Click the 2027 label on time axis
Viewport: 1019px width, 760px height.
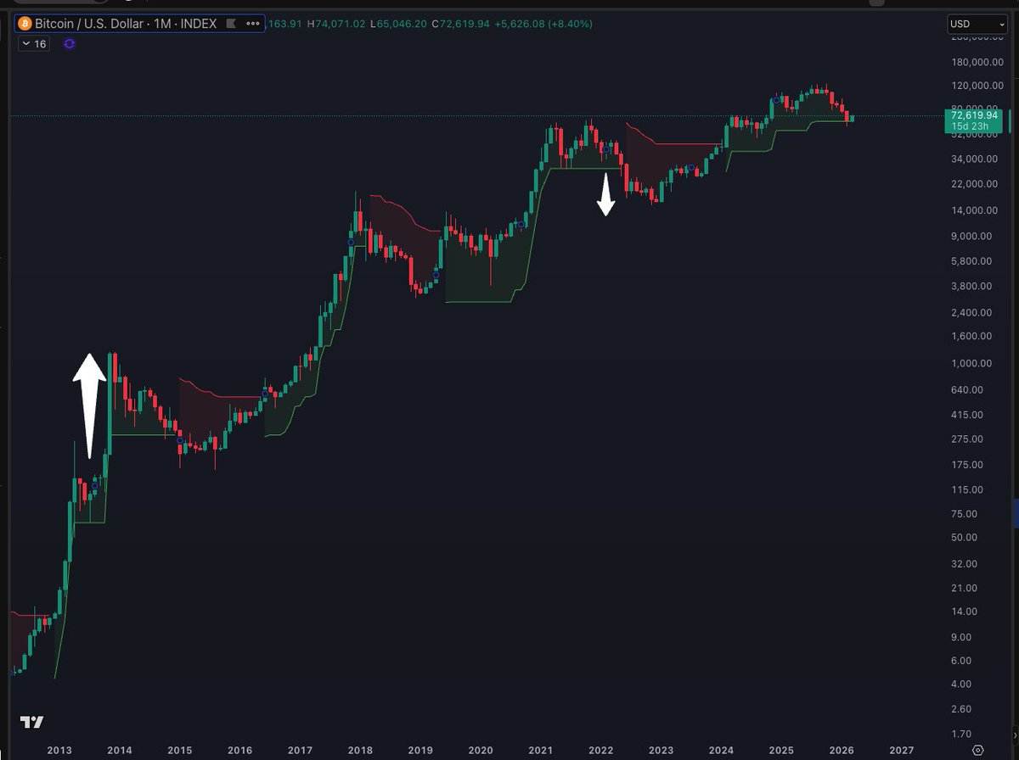click(x=902, y=751)
